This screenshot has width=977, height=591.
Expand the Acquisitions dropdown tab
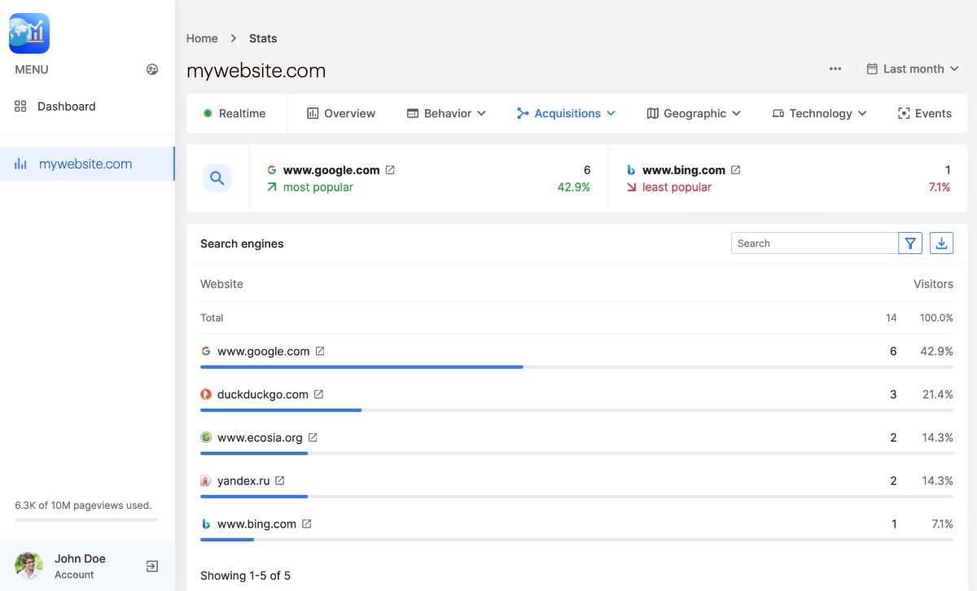[x=566, y=113]
